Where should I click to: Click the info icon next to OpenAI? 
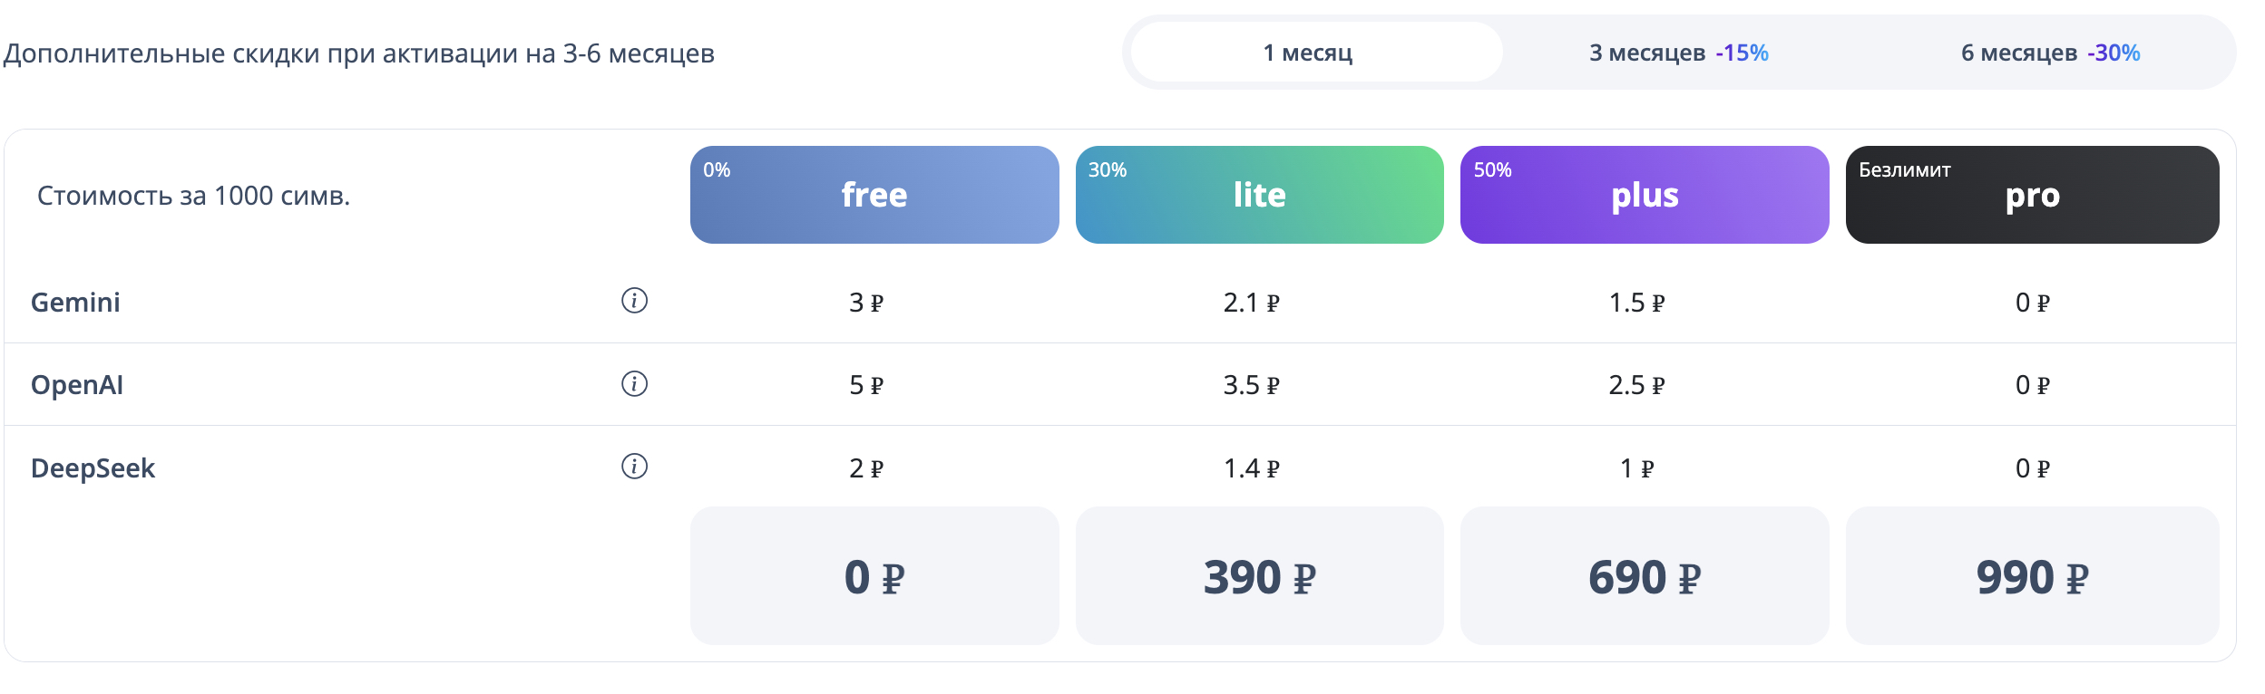coord(634,384)
